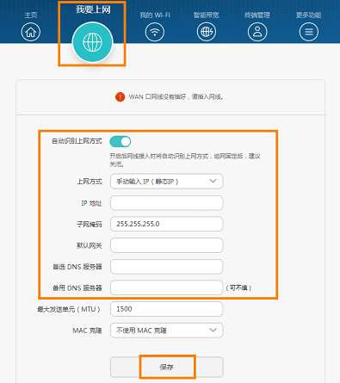Click the 子网掩码 field
340x383 pixels.
[166, 224]
